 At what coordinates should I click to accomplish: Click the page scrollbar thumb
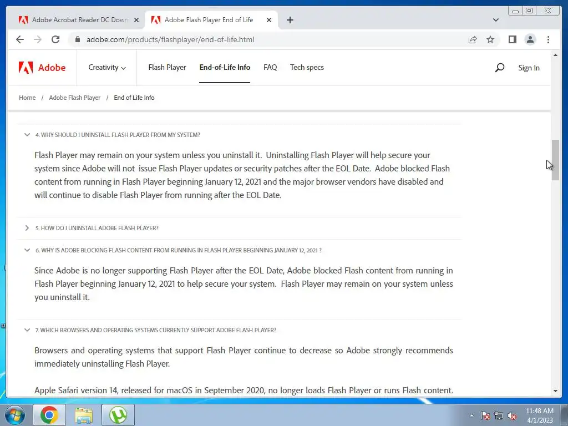(x=555, y=160)
